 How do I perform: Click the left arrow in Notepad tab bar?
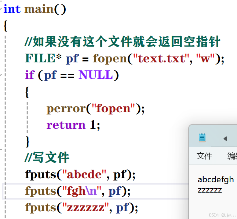pos(225,139)
